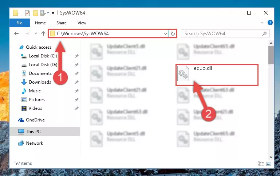Open the Help question mark icon

click(x=270, y=23)
